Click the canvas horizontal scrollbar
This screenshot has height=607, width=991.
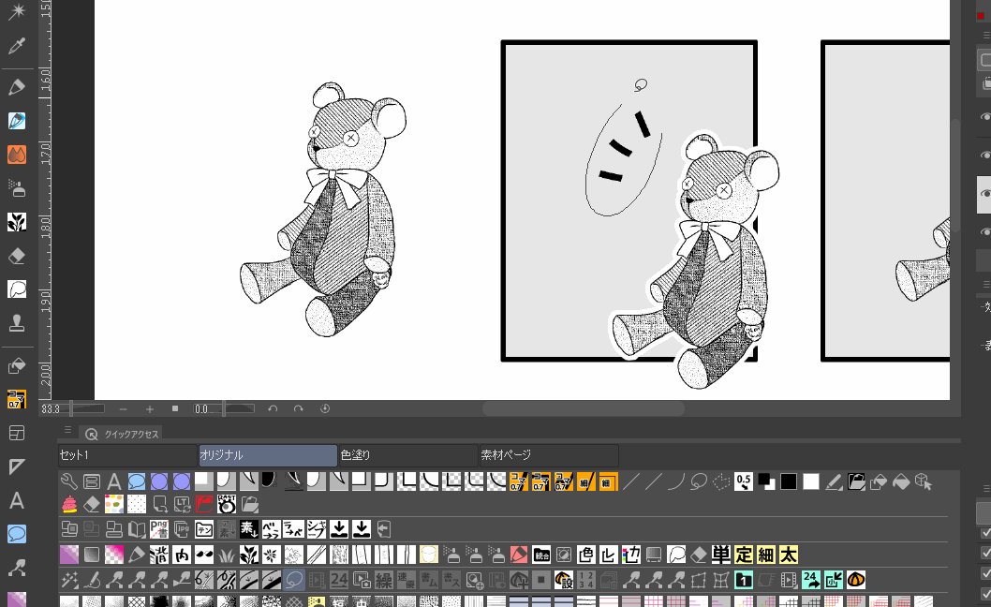pos(583,409)
